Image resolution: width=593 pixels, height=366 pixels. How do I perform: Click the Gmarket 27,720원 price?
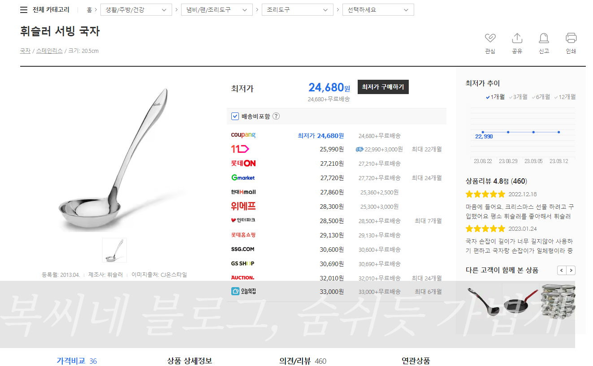coord(332,178)
